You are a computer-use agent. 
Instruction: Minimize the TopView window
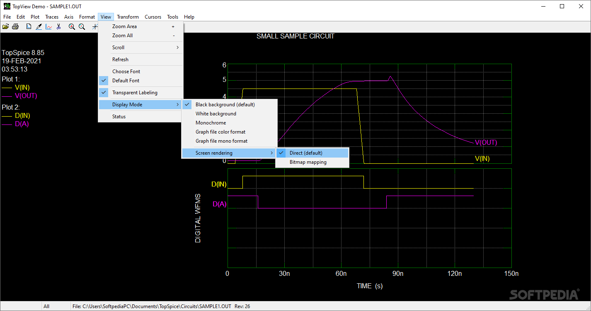(543, 6)
